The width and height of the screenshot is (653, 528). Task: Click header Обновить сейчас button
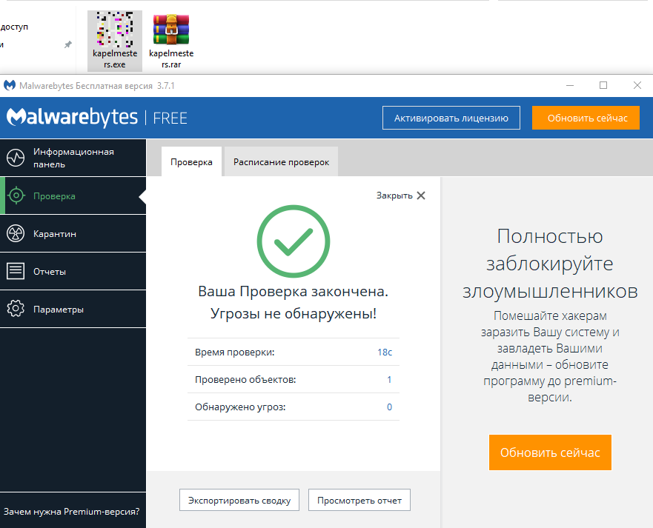click(x=586, y=118)
